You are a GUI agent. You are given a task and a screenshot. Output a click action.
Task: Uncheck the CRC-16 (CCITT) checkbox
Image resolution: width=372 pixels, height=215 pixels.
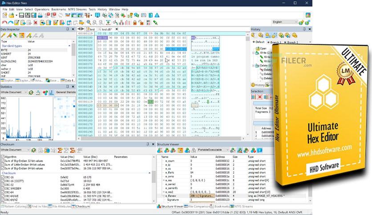click(3, 181)
